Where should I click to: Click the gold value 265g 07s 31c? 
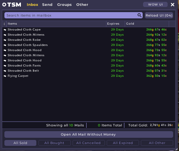pyautogui.click(x=156, y=71)
